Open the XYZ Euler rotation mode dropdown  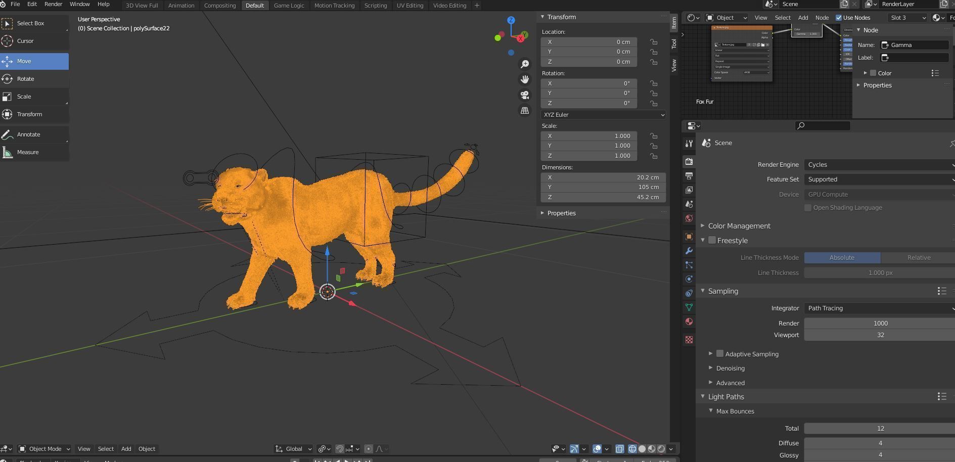point(603,115)
